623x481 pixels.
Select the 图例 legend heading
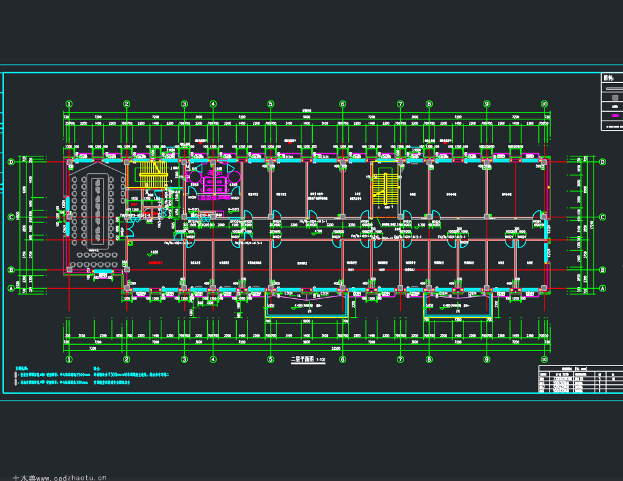(609, 78)
